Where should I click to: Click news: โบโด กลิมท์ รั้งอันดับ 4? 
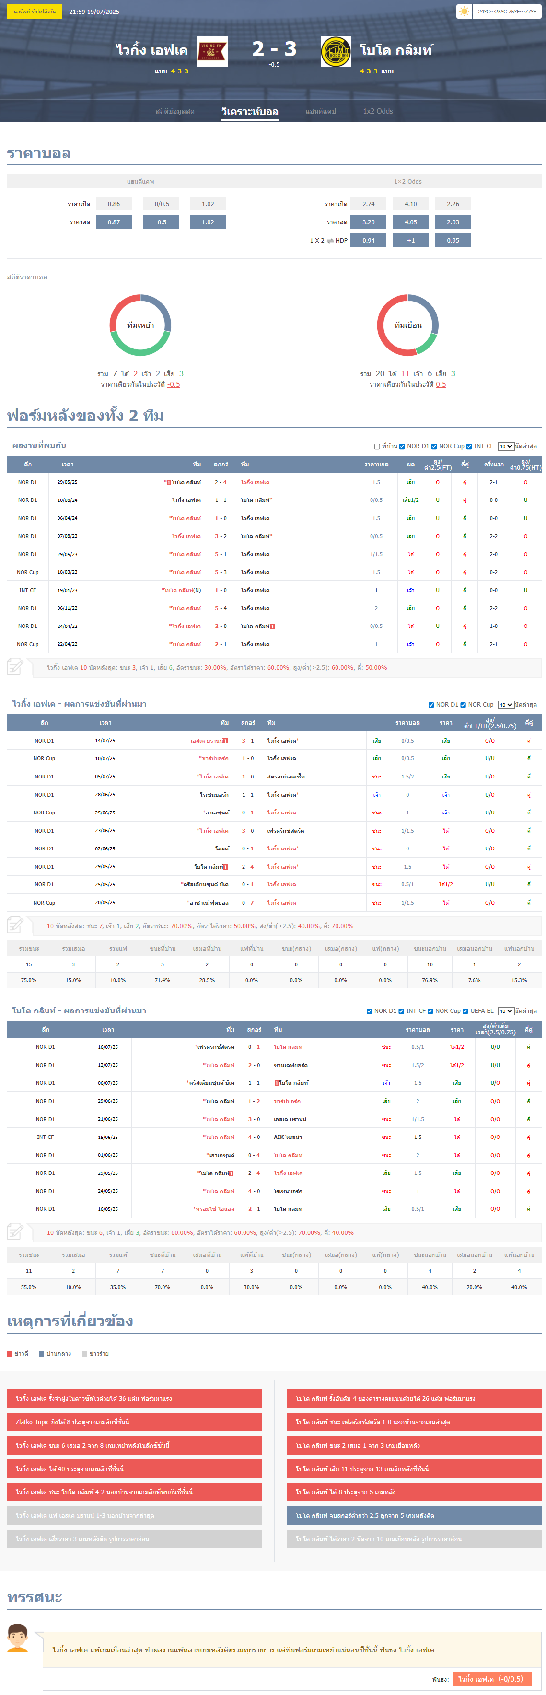[414, 1398]
